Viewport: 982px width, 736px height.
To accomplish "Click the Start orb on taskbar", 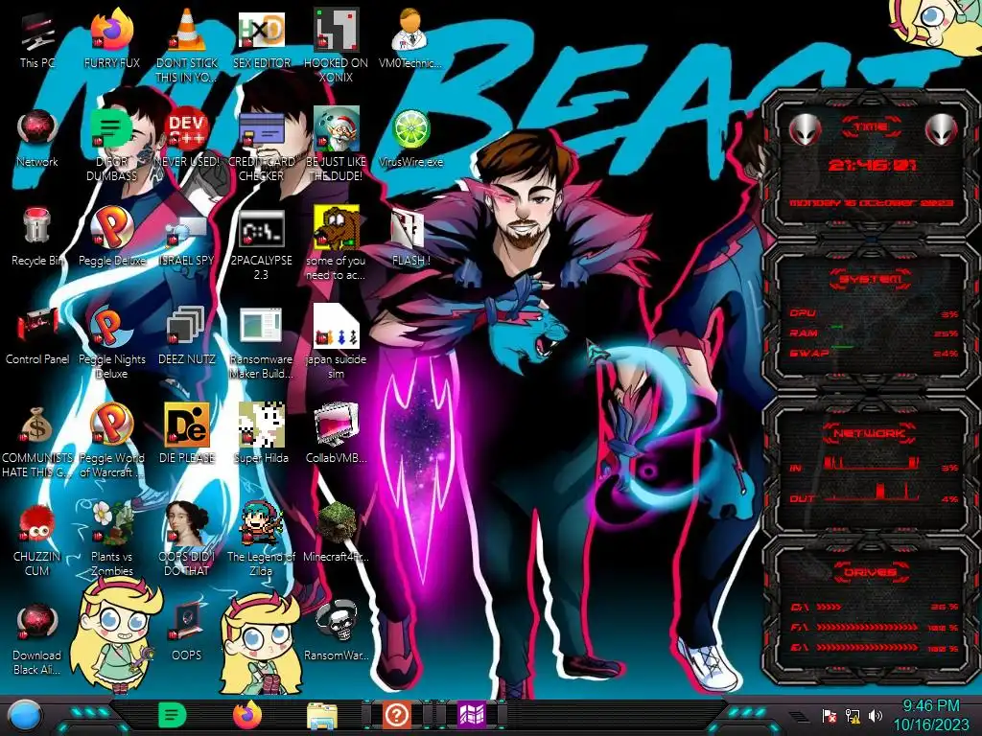I will click(x=25, y=716).
